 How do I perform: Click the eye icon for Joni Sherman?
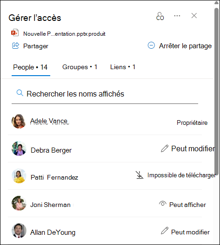click(162, 204)
